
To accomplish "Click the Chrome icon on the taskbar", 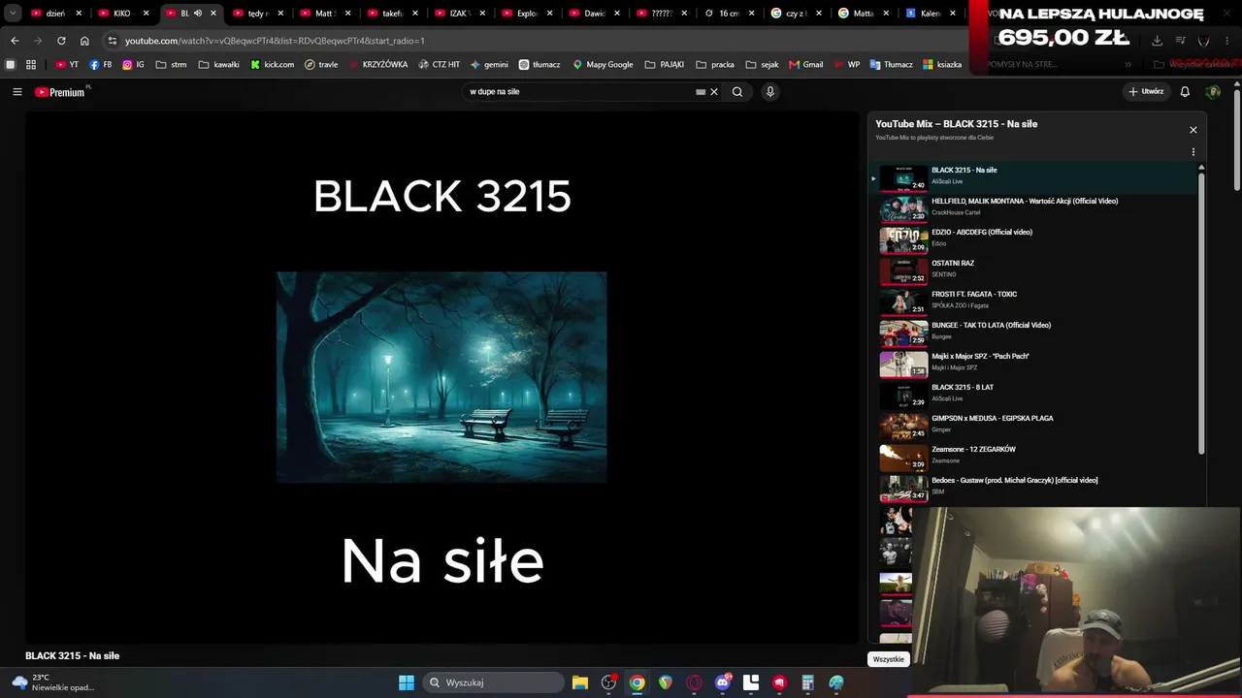I will pyautogui.click(x=637, y=682).
